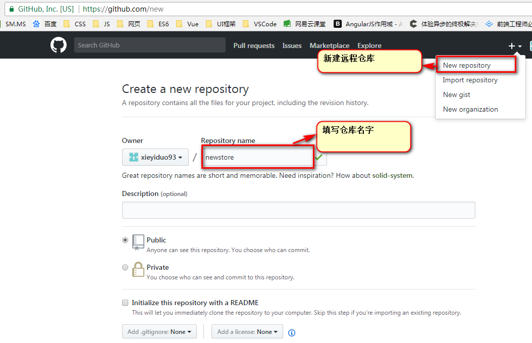Click the 'Create a new repository' heading
This screenshot has height=343, width=532.
[x=185, y=89]
